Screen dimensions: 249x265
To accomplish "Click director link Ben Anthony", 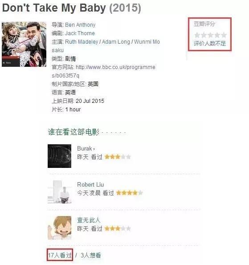I will point(80,25).
